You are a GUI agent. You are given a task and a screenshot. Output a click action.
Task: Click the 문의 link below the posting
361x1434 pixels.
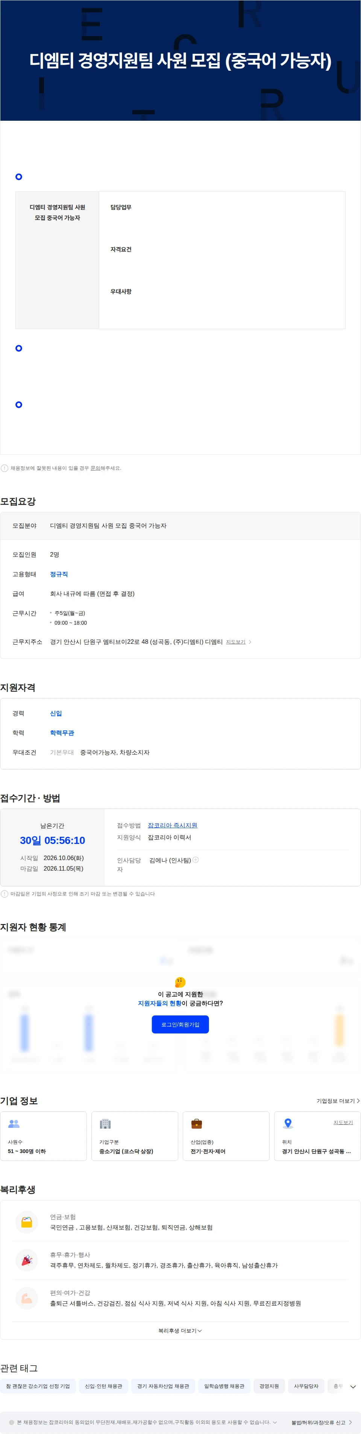(x=95, y=468)
